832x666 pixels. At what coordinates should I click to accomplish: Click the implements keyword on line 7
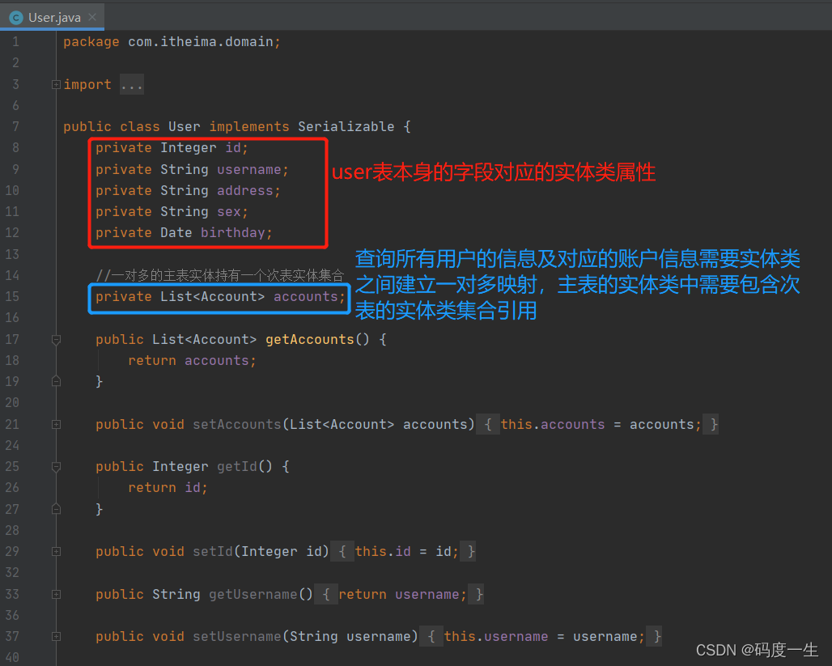[x=248, y=127]
